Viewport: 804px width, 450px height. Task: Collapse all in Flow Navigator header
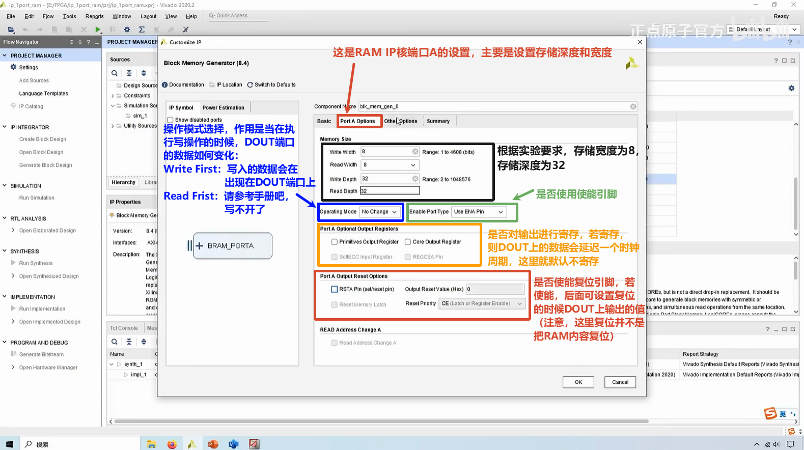[x=72, y=42]
